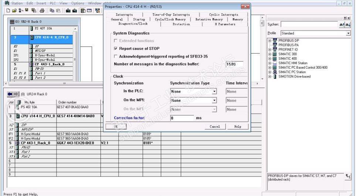This screenshot has width=356, height=196.
Task: Select PROFIBUS-PA in the catalog tree
Action: tap(289, 45)
